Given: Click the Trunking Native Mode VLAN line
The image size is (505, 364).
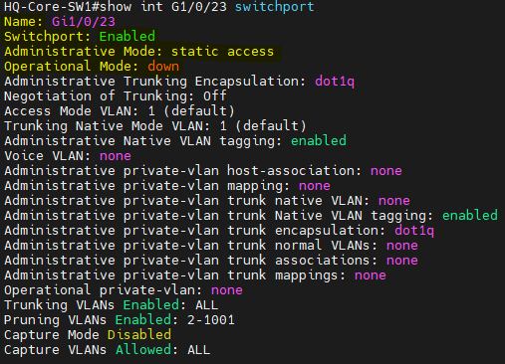Looking at the screenshot, I should pyautogui.click(x=155, y=126).
